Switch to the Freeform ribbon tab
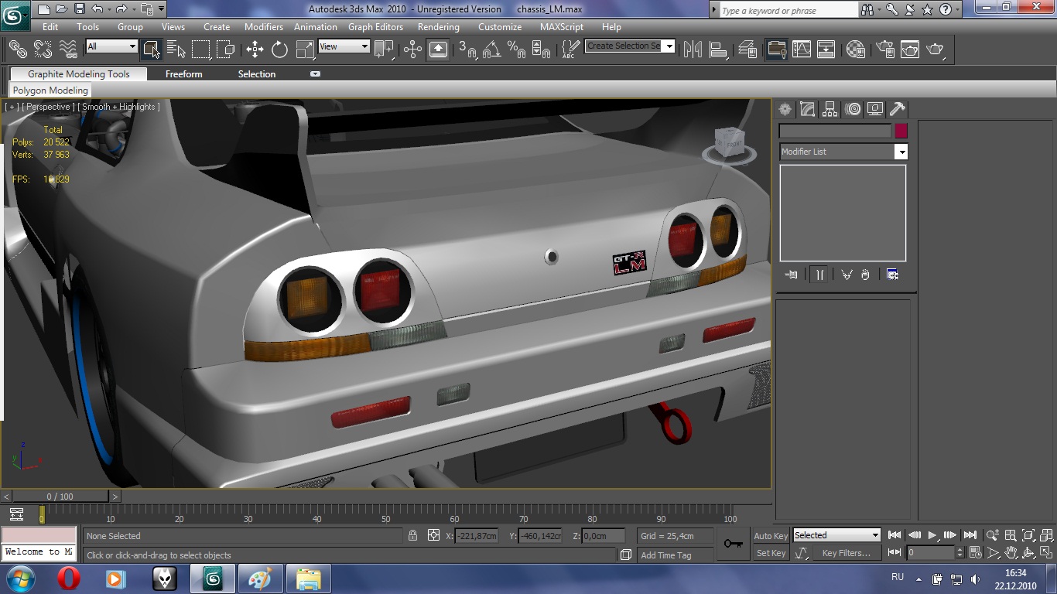This screenshot has width=1057, height=594. pyautogui.click(x=183, y=74)
